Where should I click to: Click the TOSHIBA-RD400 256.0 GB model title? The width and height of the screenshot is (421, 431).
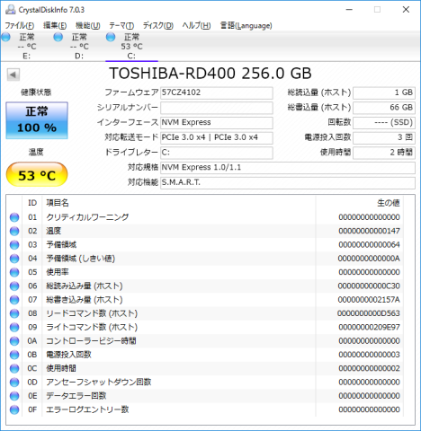(x=210, y=74)
